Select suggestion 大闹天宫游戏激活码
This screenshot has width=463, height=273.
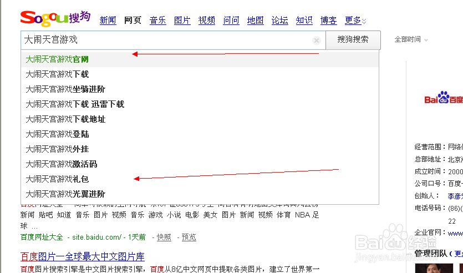pos(200,164)
